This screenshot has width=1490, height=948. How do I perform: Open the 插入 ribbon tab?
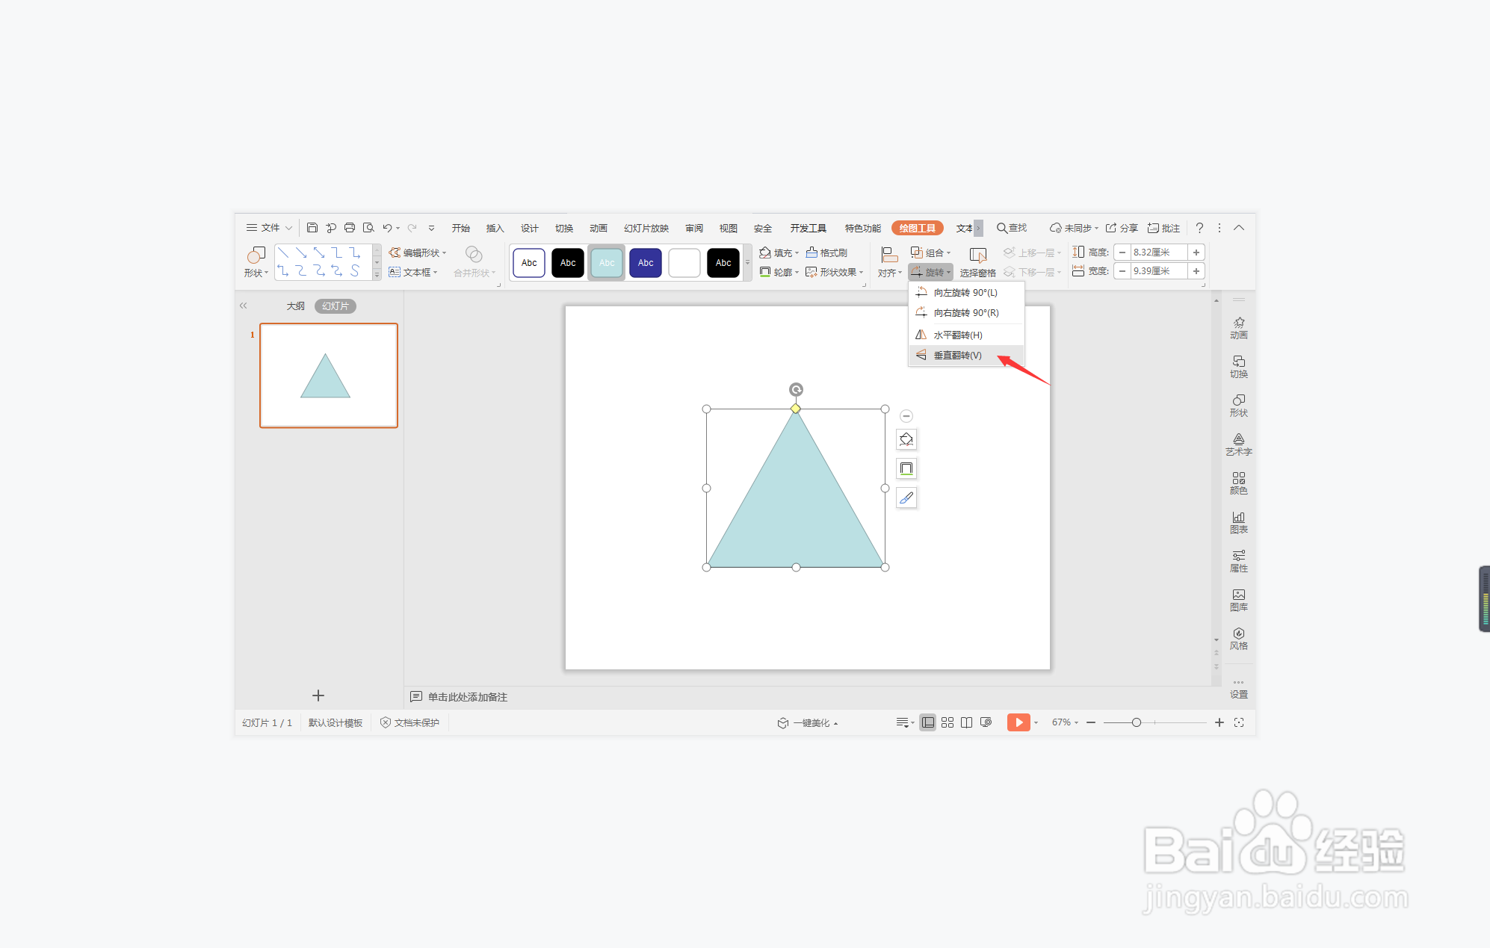[495, 228]
